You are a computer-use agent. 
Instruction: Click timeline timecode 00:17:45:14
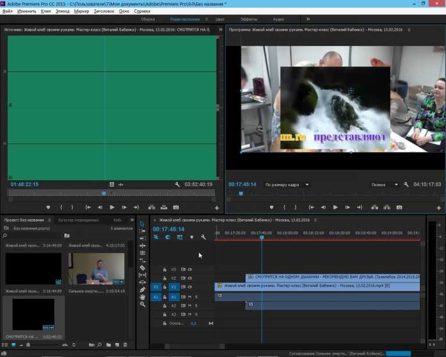(x=168, y=229)
